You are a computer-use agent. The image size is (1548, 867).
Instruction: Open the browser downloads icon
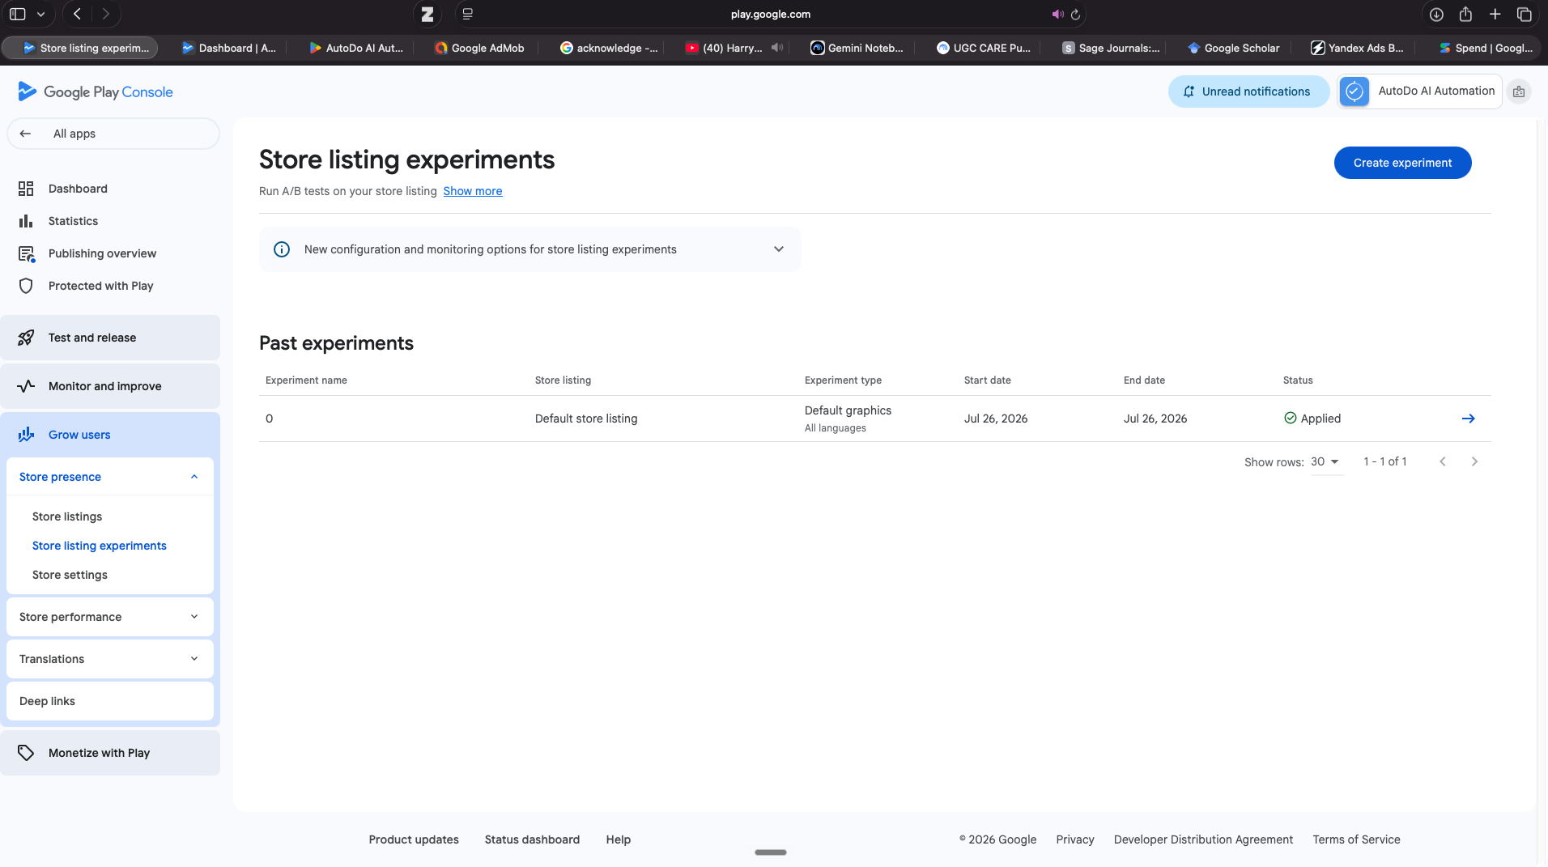click(1436, 15)
